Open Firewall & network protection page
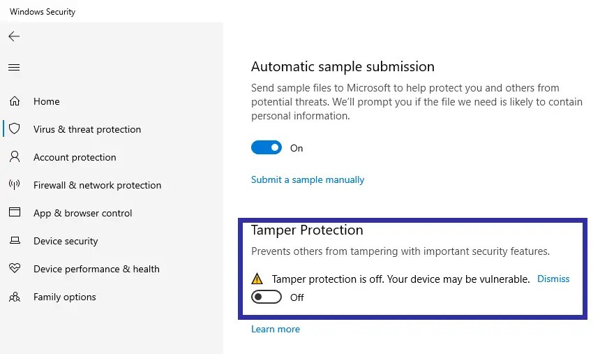 (x=97, y=185)
